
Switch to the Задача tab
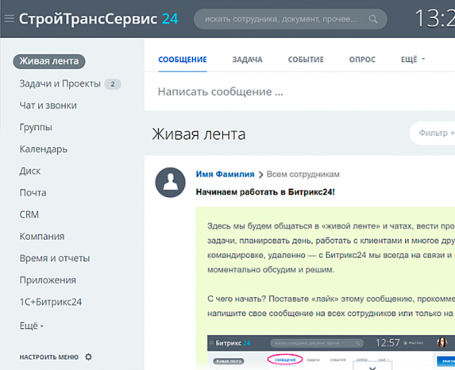(x=247, y=60)
